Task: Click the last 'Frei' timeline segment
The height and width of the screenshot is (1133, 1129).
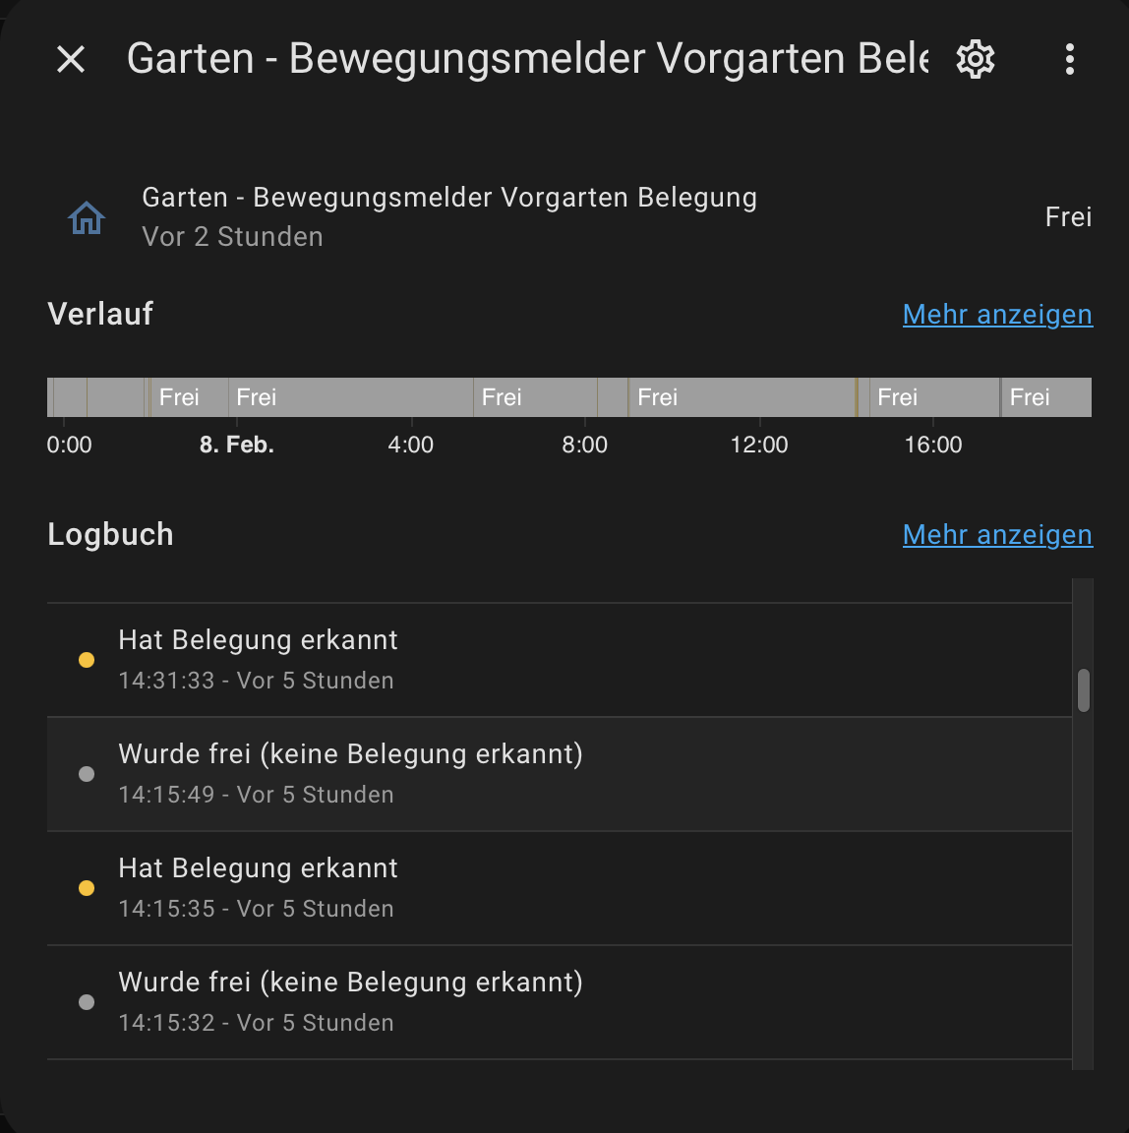Action: [x=1046, y=397]
